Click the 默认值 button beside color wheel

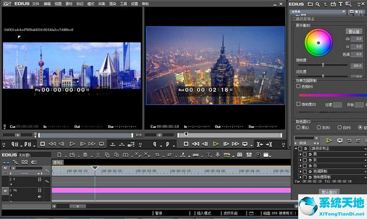point(354,32)
